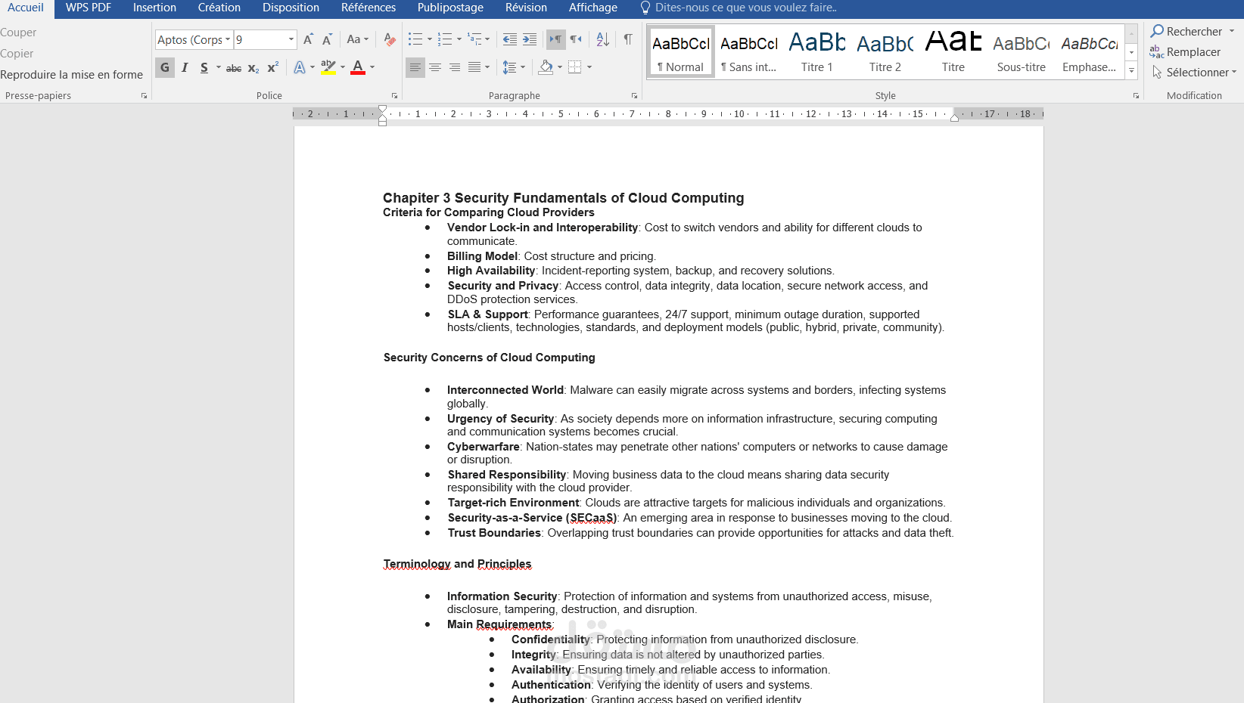This screenshot has width=1244, height=703.
Task: Center-align the paragraph text
Action: pyautogui.click(x=435, y=67)
